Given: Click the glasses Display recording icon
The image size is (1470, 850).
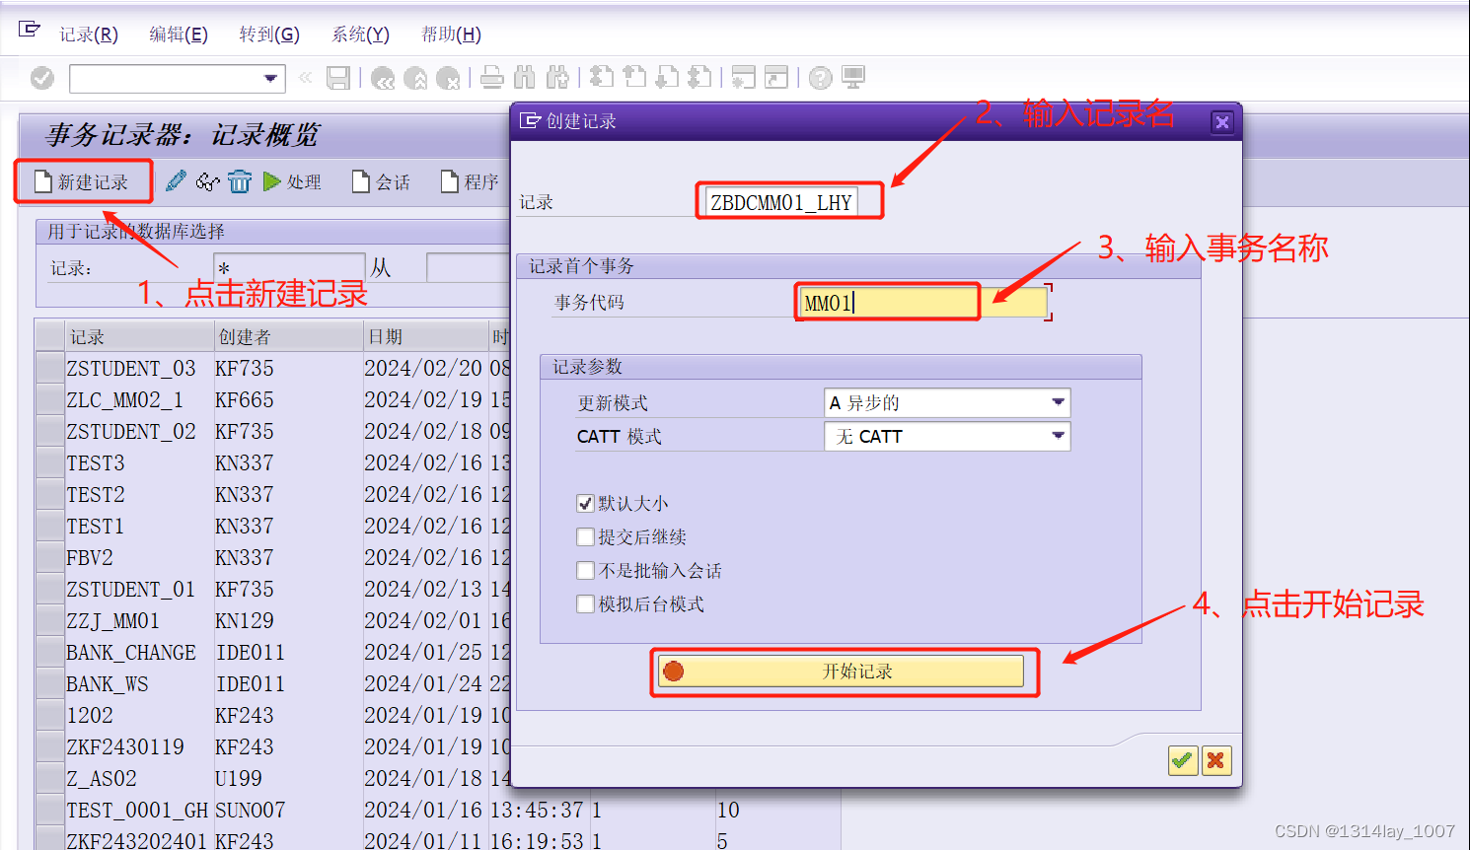Looking at the screenshot, I should coord(207,181).
